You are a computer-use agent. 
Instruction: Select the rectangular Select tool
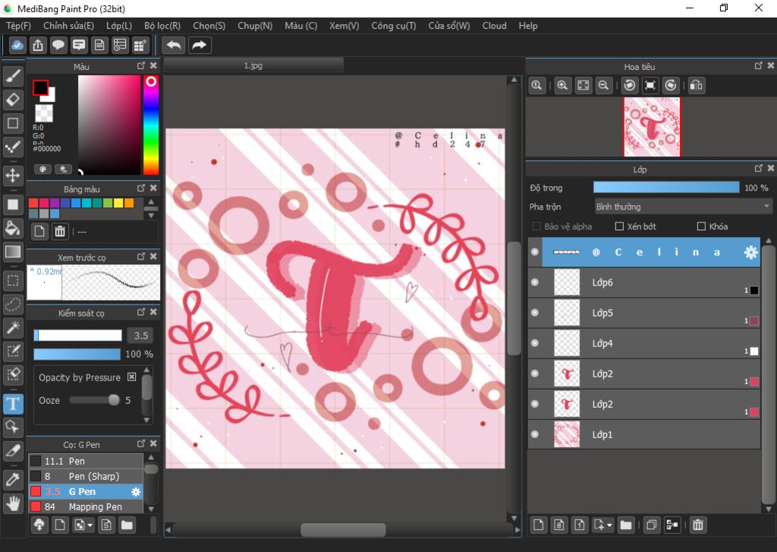[14, 281]
